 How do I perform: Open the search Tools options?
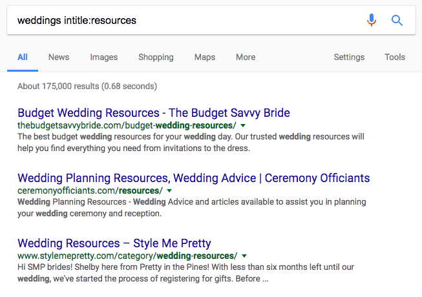coord(395,57)
